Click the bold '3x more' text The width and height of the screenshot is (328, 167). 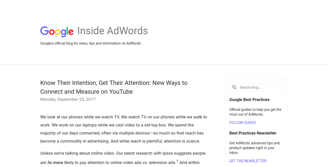click(55, 163)
